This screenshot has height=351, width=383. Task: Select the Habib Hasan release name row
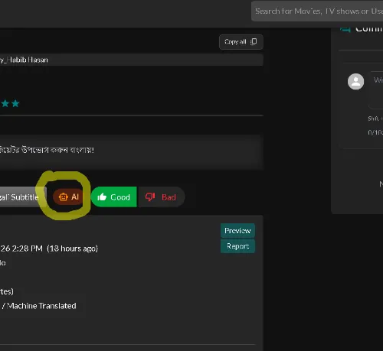132,60
